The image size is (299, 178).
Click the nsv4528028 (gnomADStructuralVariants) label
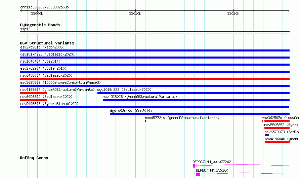[140, 97]
